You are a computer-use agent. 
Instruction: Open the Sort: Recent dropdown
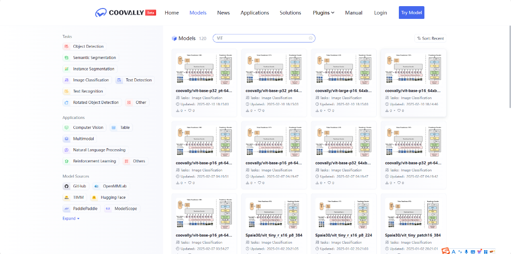pos(431,38)
